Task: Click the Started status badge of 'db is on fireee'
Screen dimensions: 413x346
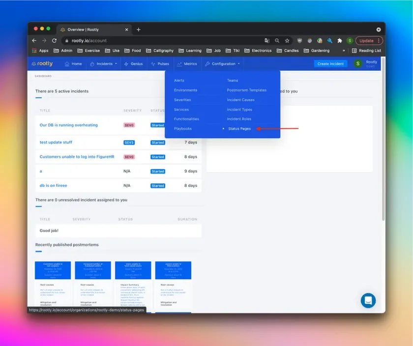Action: [x=158, y=186]
